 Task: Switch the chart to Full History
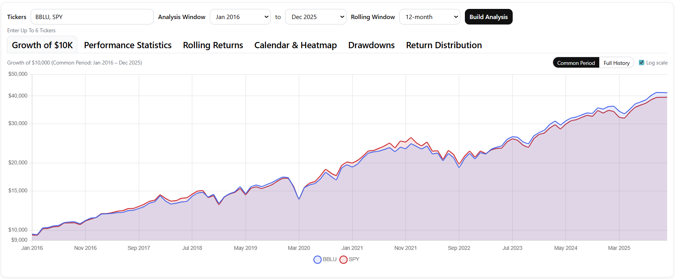tap(616, 63)
